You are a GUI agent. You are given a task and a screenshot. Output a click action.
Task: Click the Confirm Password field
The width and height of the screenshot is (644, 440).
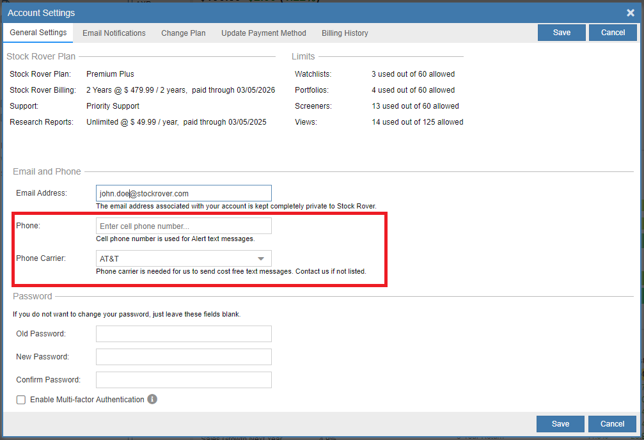click(184, 379)
